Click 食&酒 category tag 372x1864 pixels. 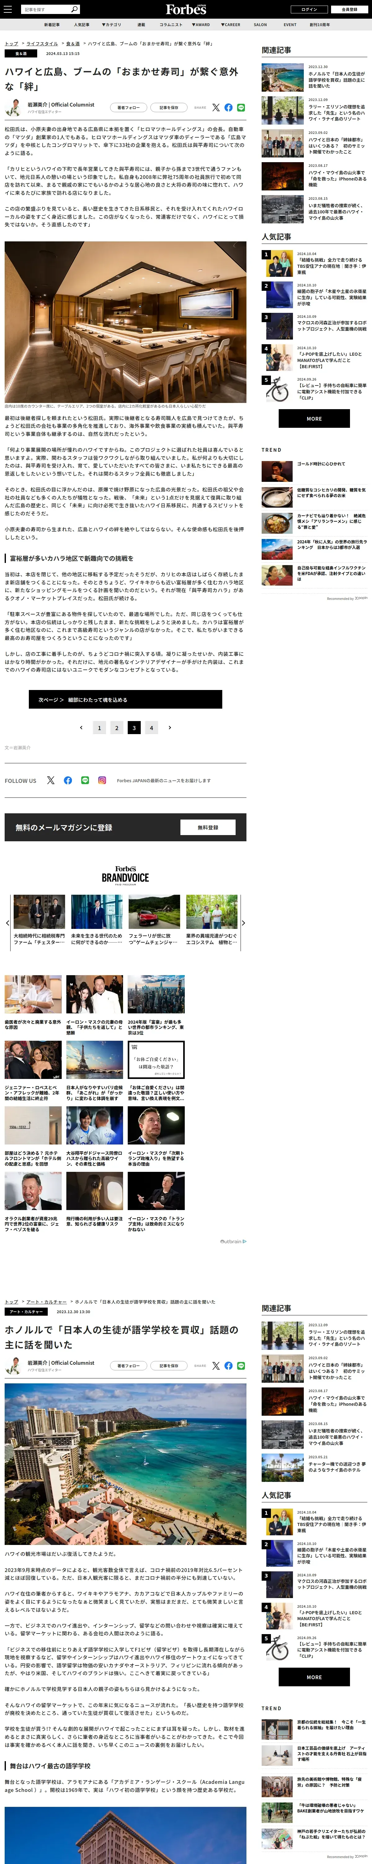pyautogui.click(x=21, y=53)
